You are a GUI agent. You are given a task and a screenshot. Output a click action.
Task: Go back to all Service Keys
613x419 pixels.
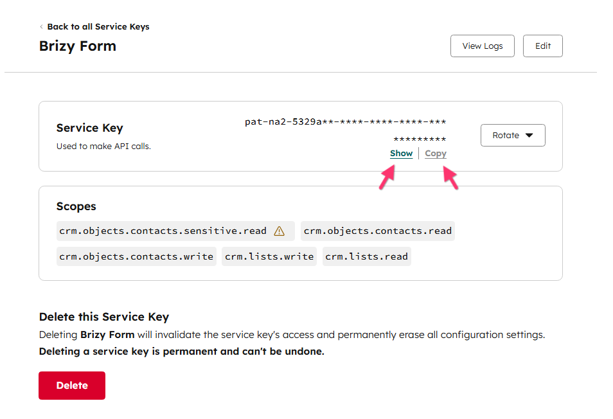[x=98, y=26]
